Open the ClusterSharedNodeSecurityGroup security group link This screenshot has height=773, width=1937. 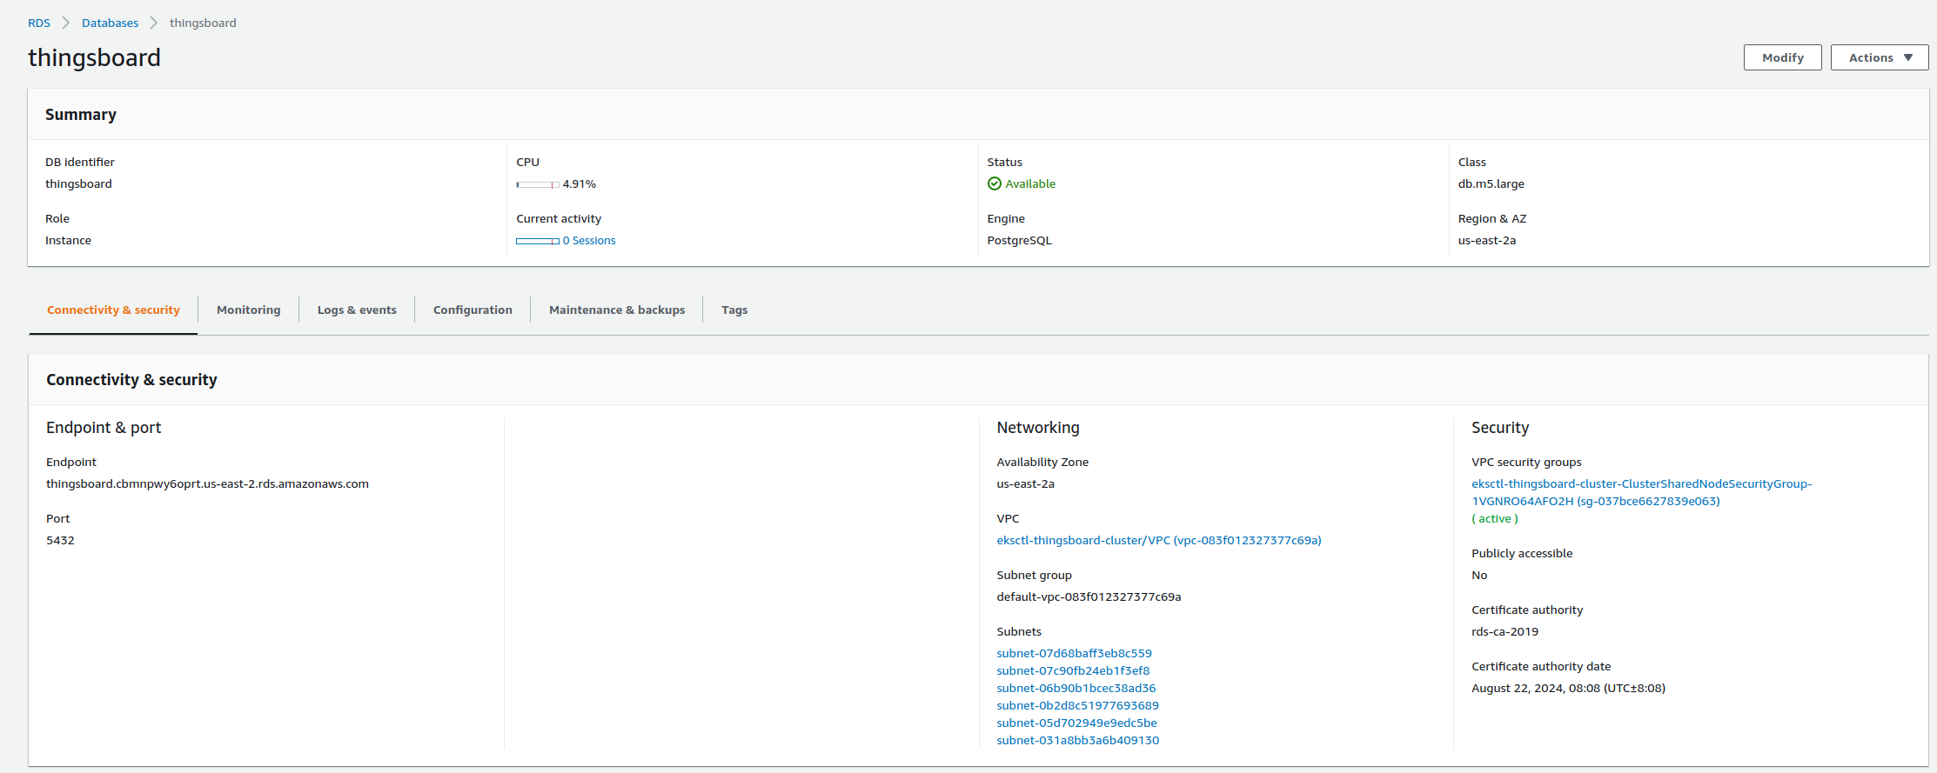point(1641,492)
